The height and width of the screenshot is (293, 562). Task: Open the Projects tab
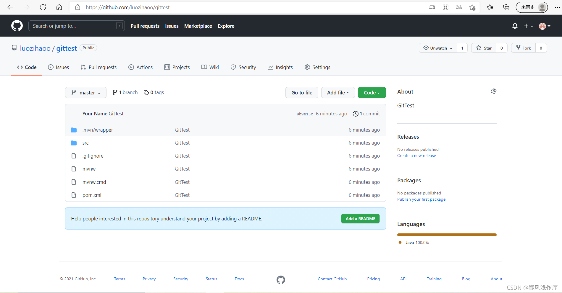point(177,67)
